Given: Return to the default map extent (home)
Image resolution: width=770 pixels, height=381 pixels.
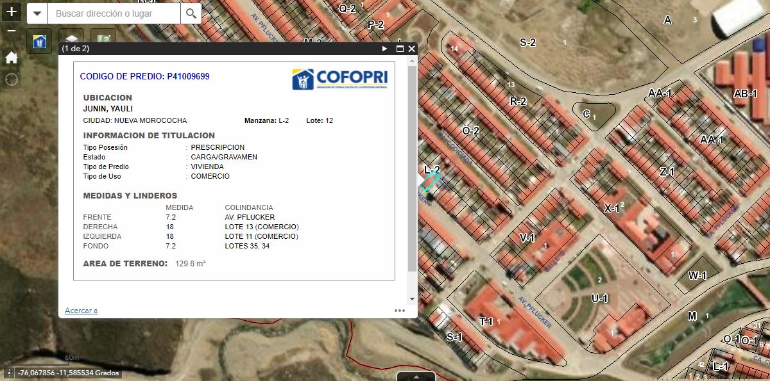Looking at the screenshot, I should (x=12, y=58).
